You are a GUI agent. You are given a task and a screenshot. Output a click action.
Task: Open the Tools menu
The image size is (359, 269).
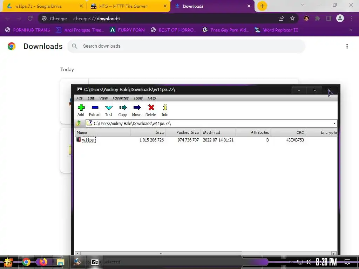(x=138, y=98)
